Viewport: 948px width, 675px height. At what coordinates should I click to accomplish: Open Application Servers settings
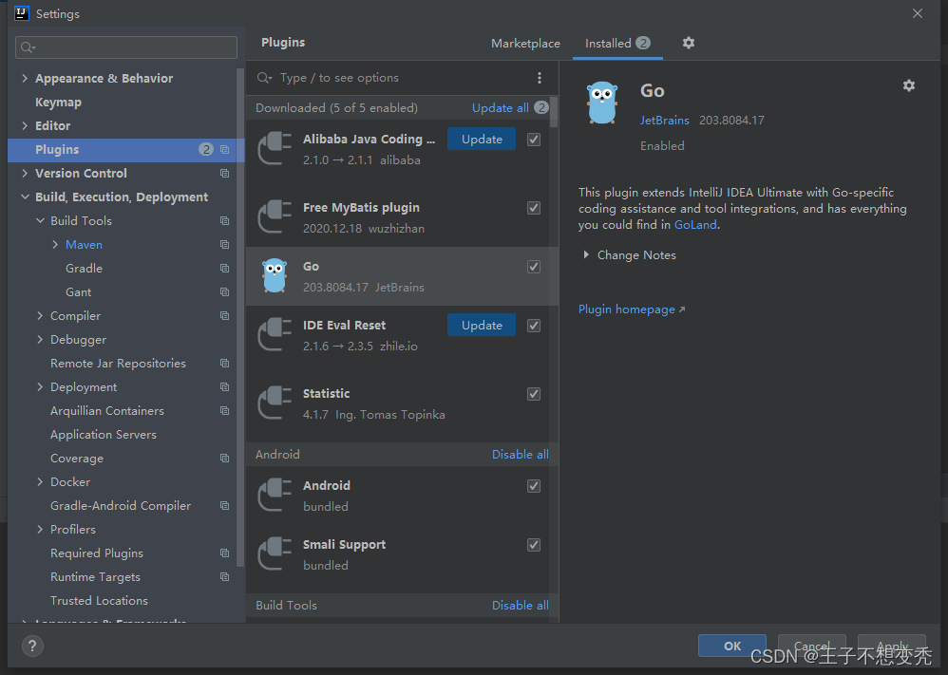click(104, 435)
